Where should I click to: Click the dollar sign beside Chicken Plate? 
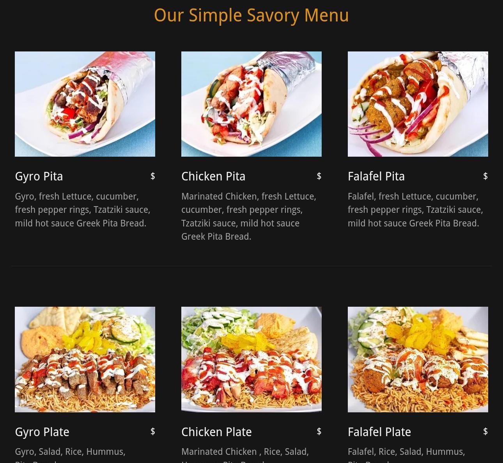pyautogui.click(x=319, y=431)
